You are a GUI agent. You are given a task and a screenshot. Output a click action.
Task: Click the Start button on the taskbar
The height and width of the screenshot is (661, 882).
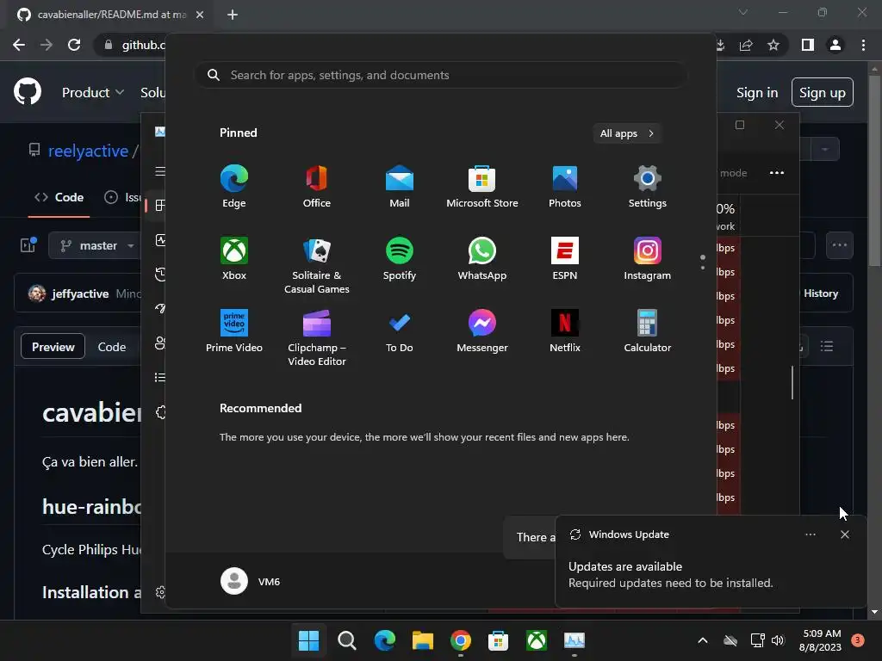(308, 640)
